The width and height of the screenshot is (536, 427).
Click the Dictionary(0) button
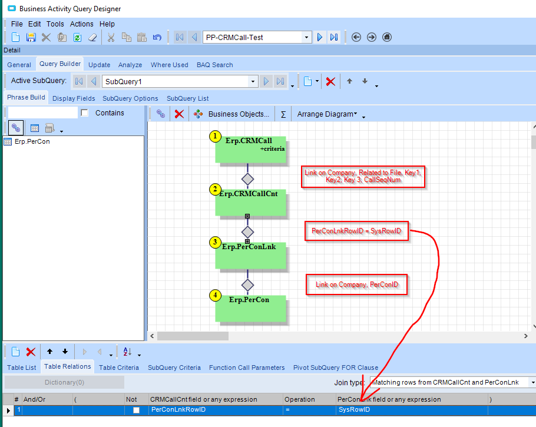(x=64, y=382)
